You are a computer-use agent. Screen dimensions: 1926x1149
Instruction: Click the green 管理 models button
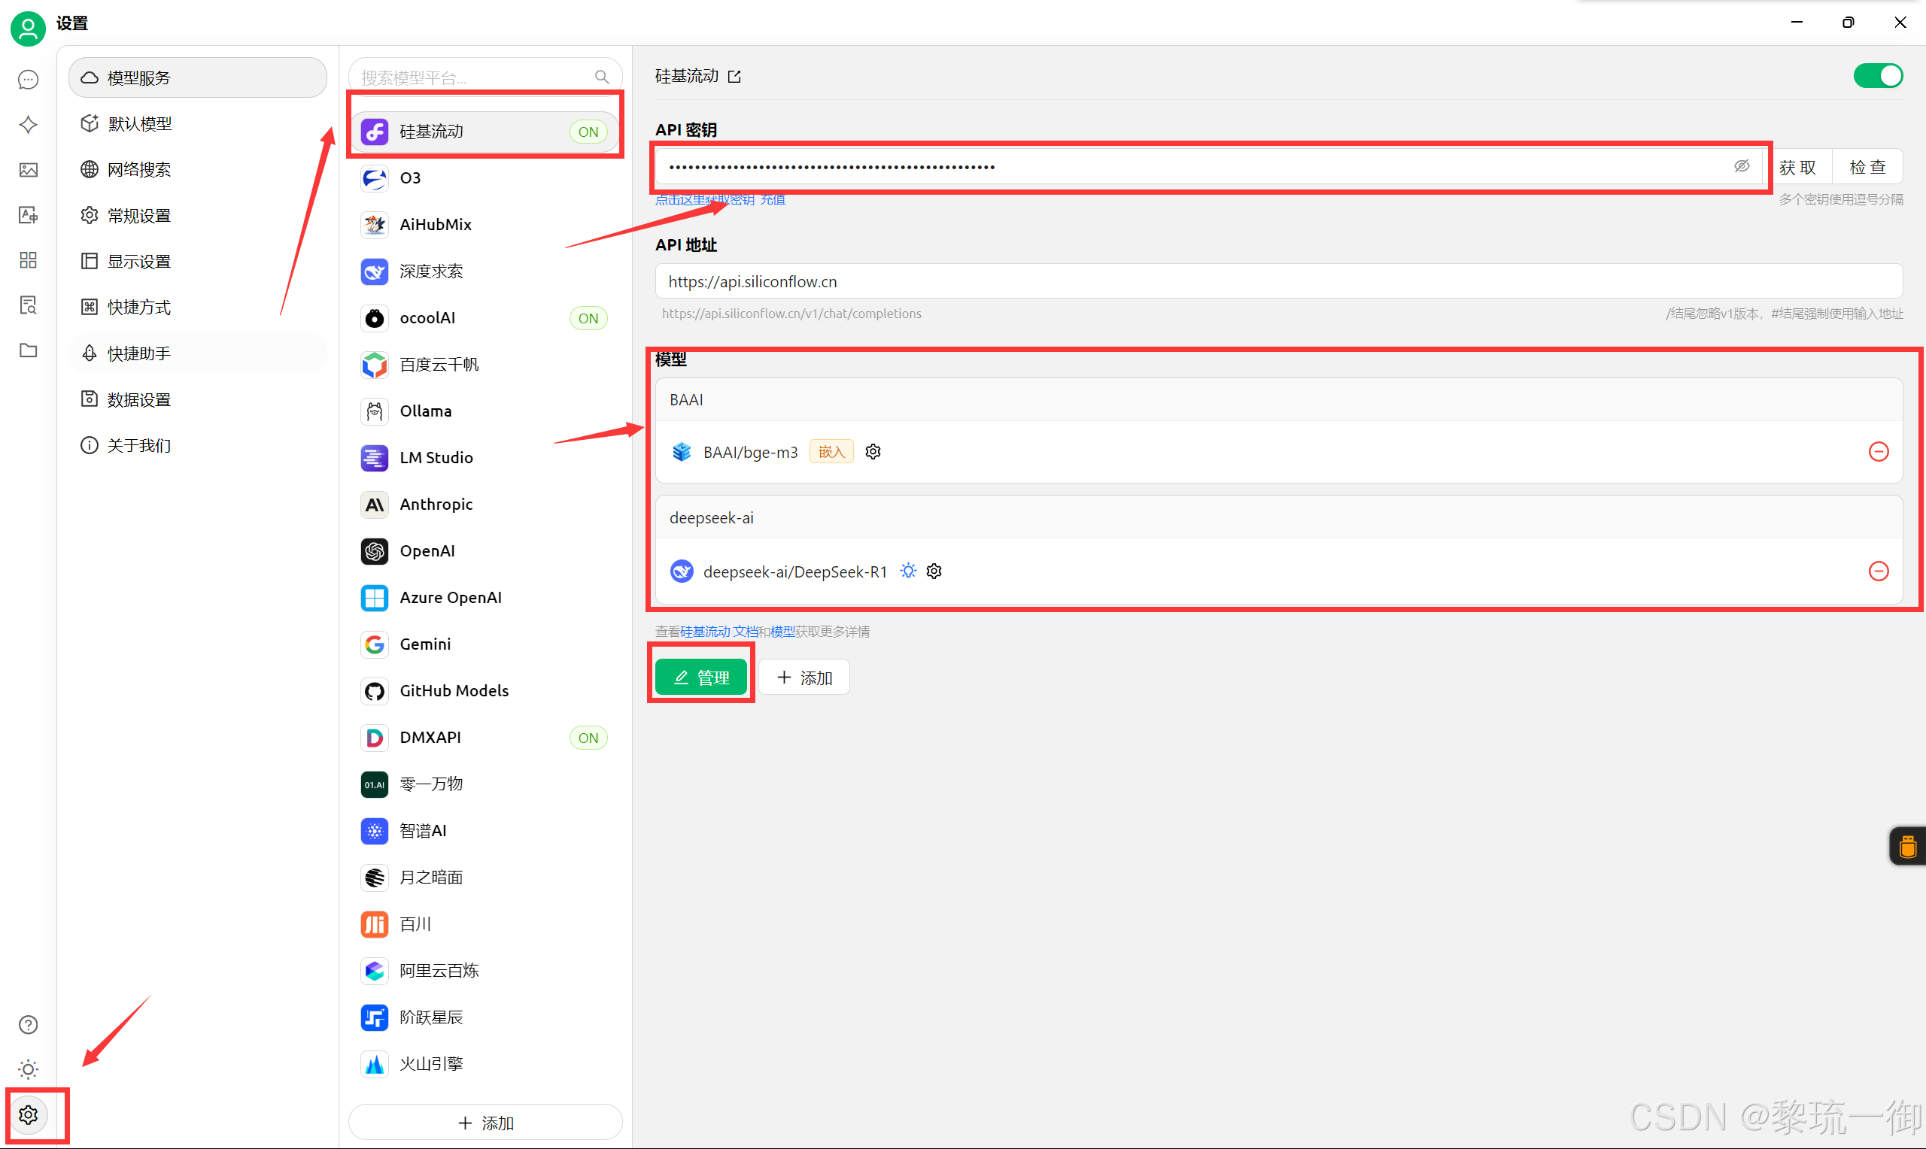[701, 678]
